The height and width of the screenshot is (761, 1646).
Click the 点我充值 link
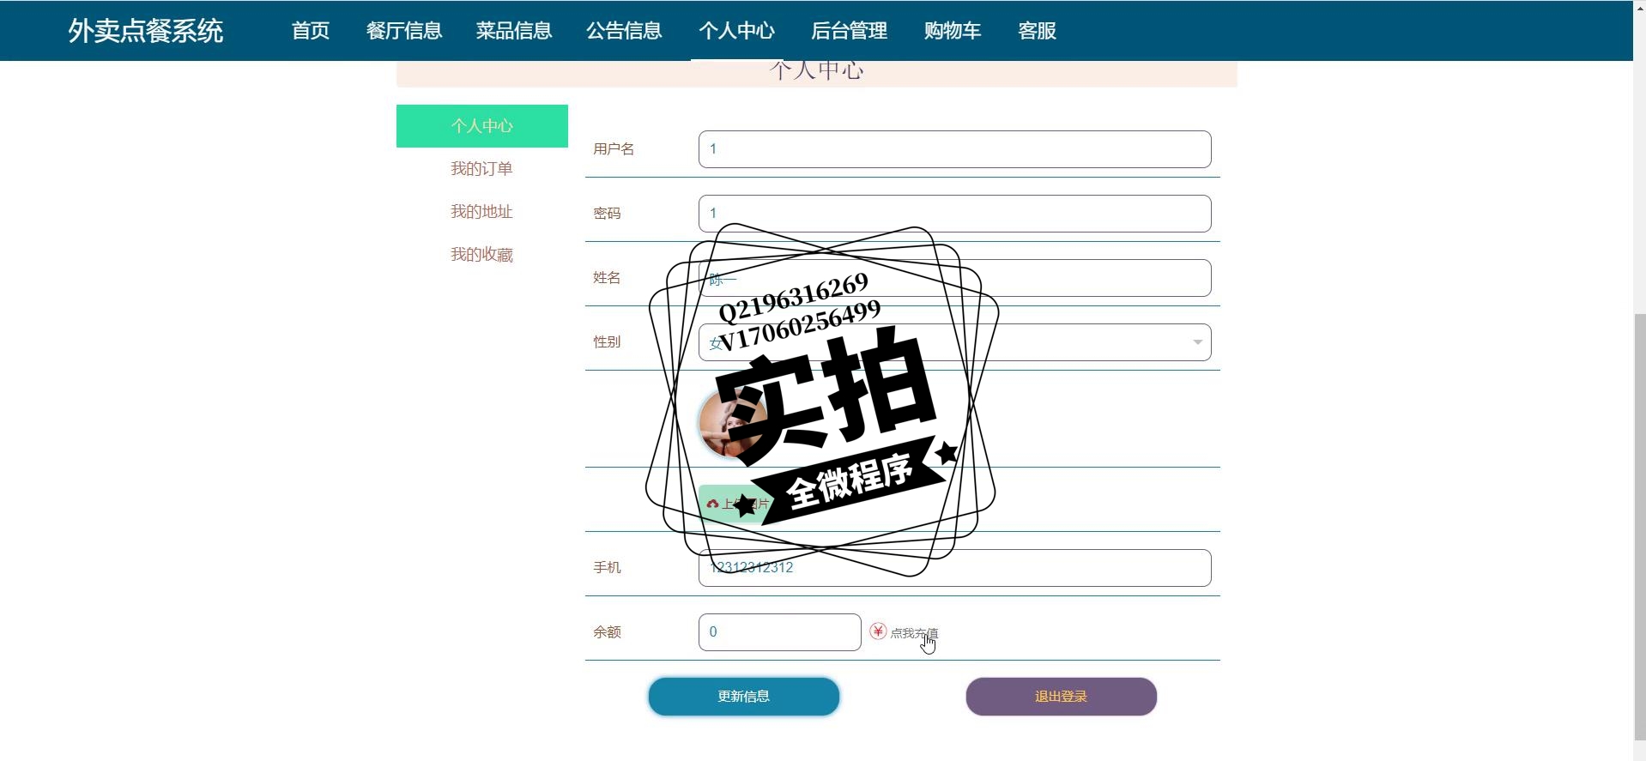(x=914, y=633)
